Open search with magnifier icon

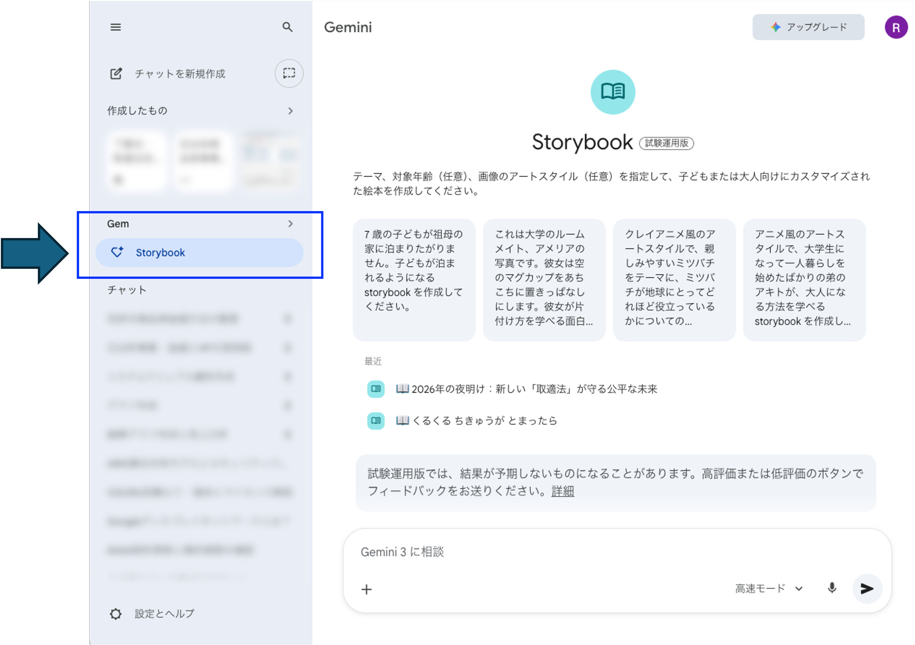coord(287,27)
